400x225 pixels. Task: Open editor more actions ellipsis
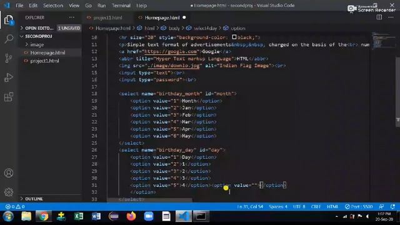[391, 17]
